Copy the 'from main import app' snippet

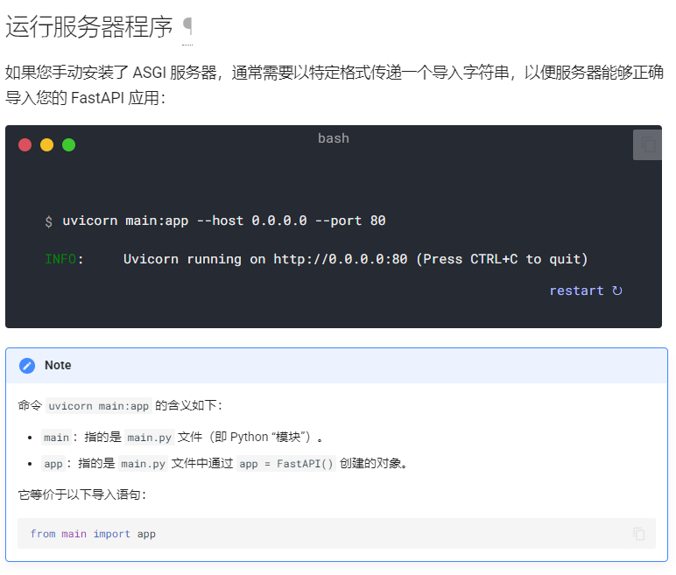[x=639, y=534]
